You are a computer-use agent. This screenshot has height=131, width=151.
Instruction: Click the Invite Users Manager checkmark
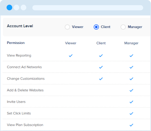131,102
